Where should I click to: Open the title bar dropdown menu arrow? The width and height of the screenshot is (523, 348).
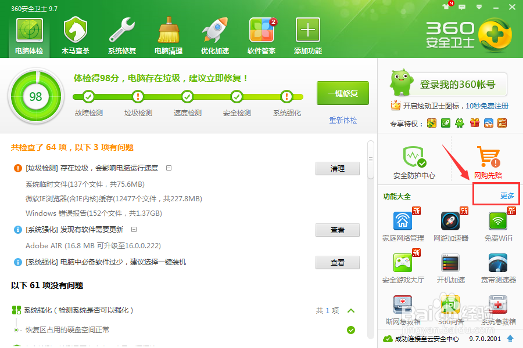point(479,7)
